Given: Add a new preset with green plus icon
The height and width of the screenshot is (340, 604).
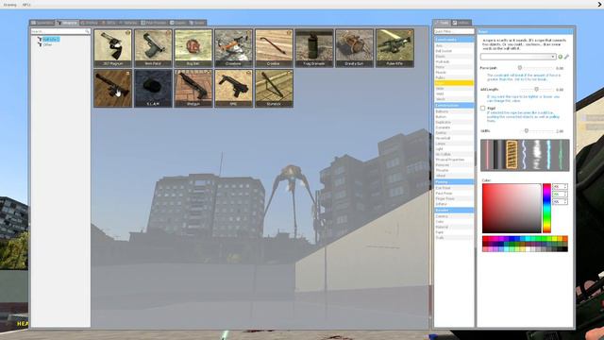Looking at the screenshot, I should (x=560, y=57).
